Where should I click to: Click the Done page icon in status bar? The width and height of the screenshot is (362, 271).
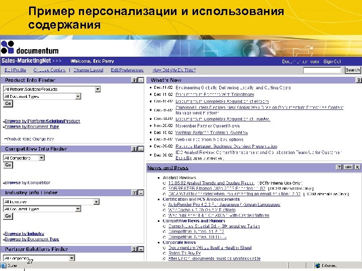point(3,265)
